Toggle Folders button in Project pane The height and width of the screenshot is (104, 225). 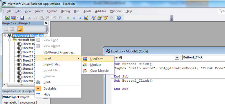pos(19,29)
